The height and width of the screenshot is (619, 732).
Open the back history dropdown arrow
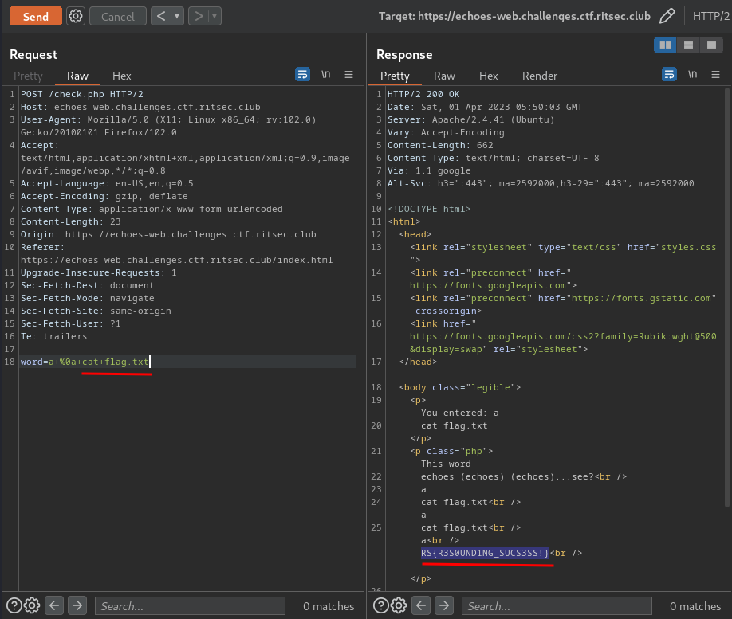177,16
